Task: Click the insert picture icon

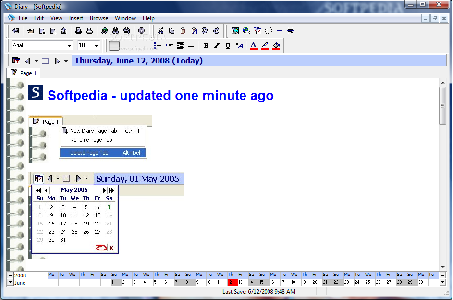Action: [x=235, y=31]
